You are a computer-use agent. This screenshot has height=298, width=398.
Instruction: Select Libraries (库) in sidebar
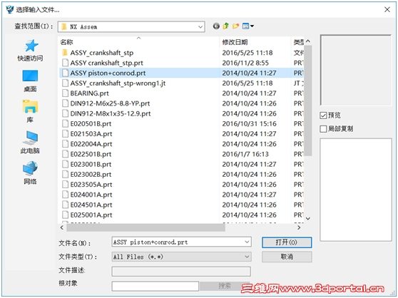(x=30, y=112)
